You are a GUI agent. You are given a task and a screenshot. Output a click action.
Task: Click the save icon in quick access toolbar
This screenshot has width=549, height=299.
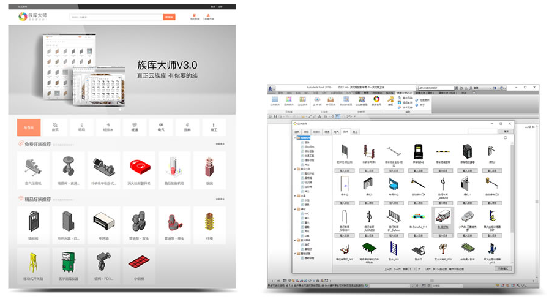click(x=275, y=116)
